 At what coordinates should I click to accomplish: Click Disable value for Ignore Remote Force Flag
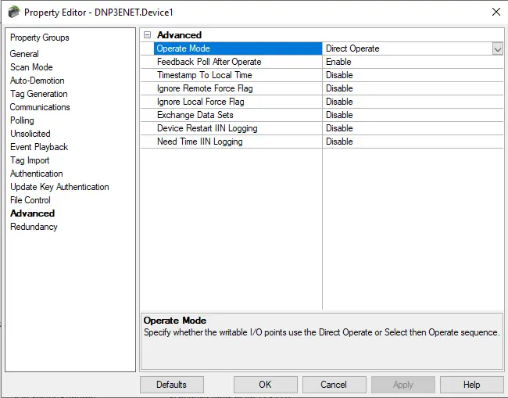coord(413,88)
